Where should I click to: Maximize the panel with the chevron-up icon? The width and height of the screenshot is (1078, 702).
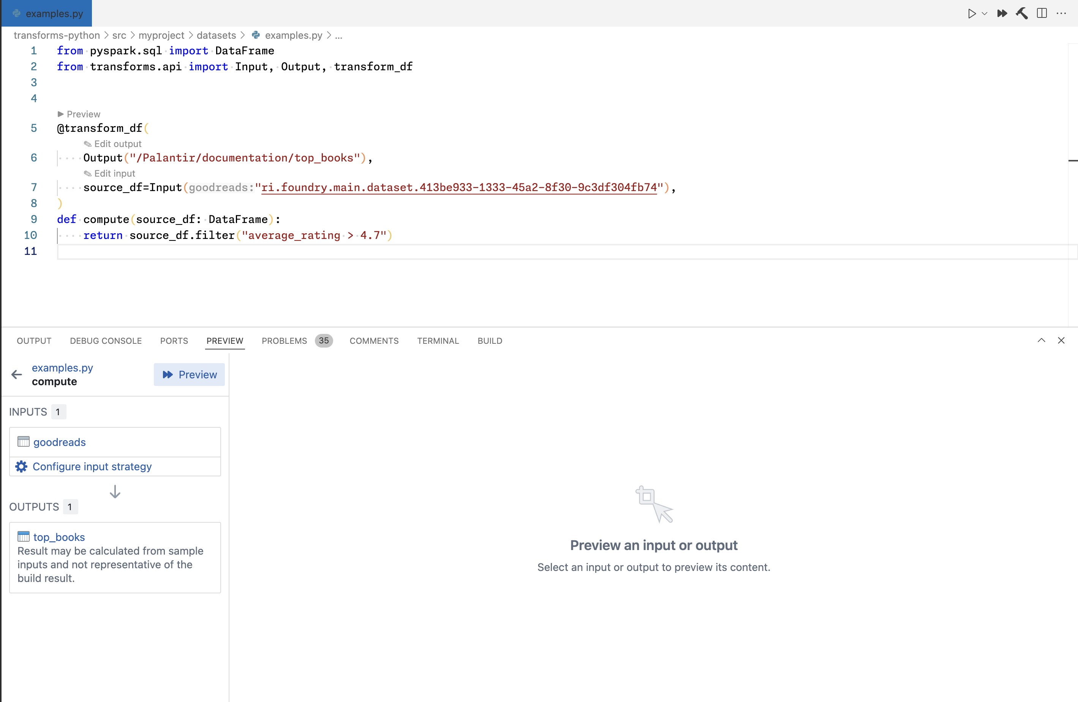pos(1041,340)
